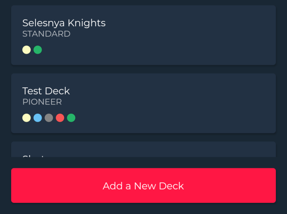Click the blue mana dot on Test Deck
This screenshot has height=214, width=287.
(x=38, y=118)
